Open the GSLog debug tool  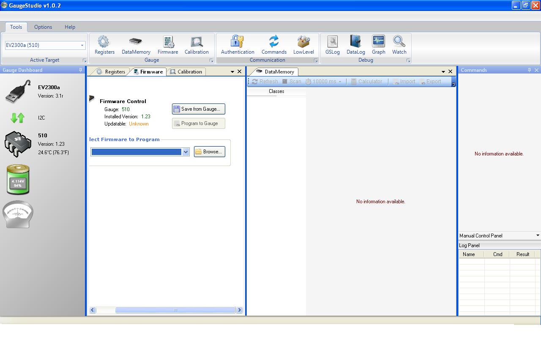tap(333, 45)
